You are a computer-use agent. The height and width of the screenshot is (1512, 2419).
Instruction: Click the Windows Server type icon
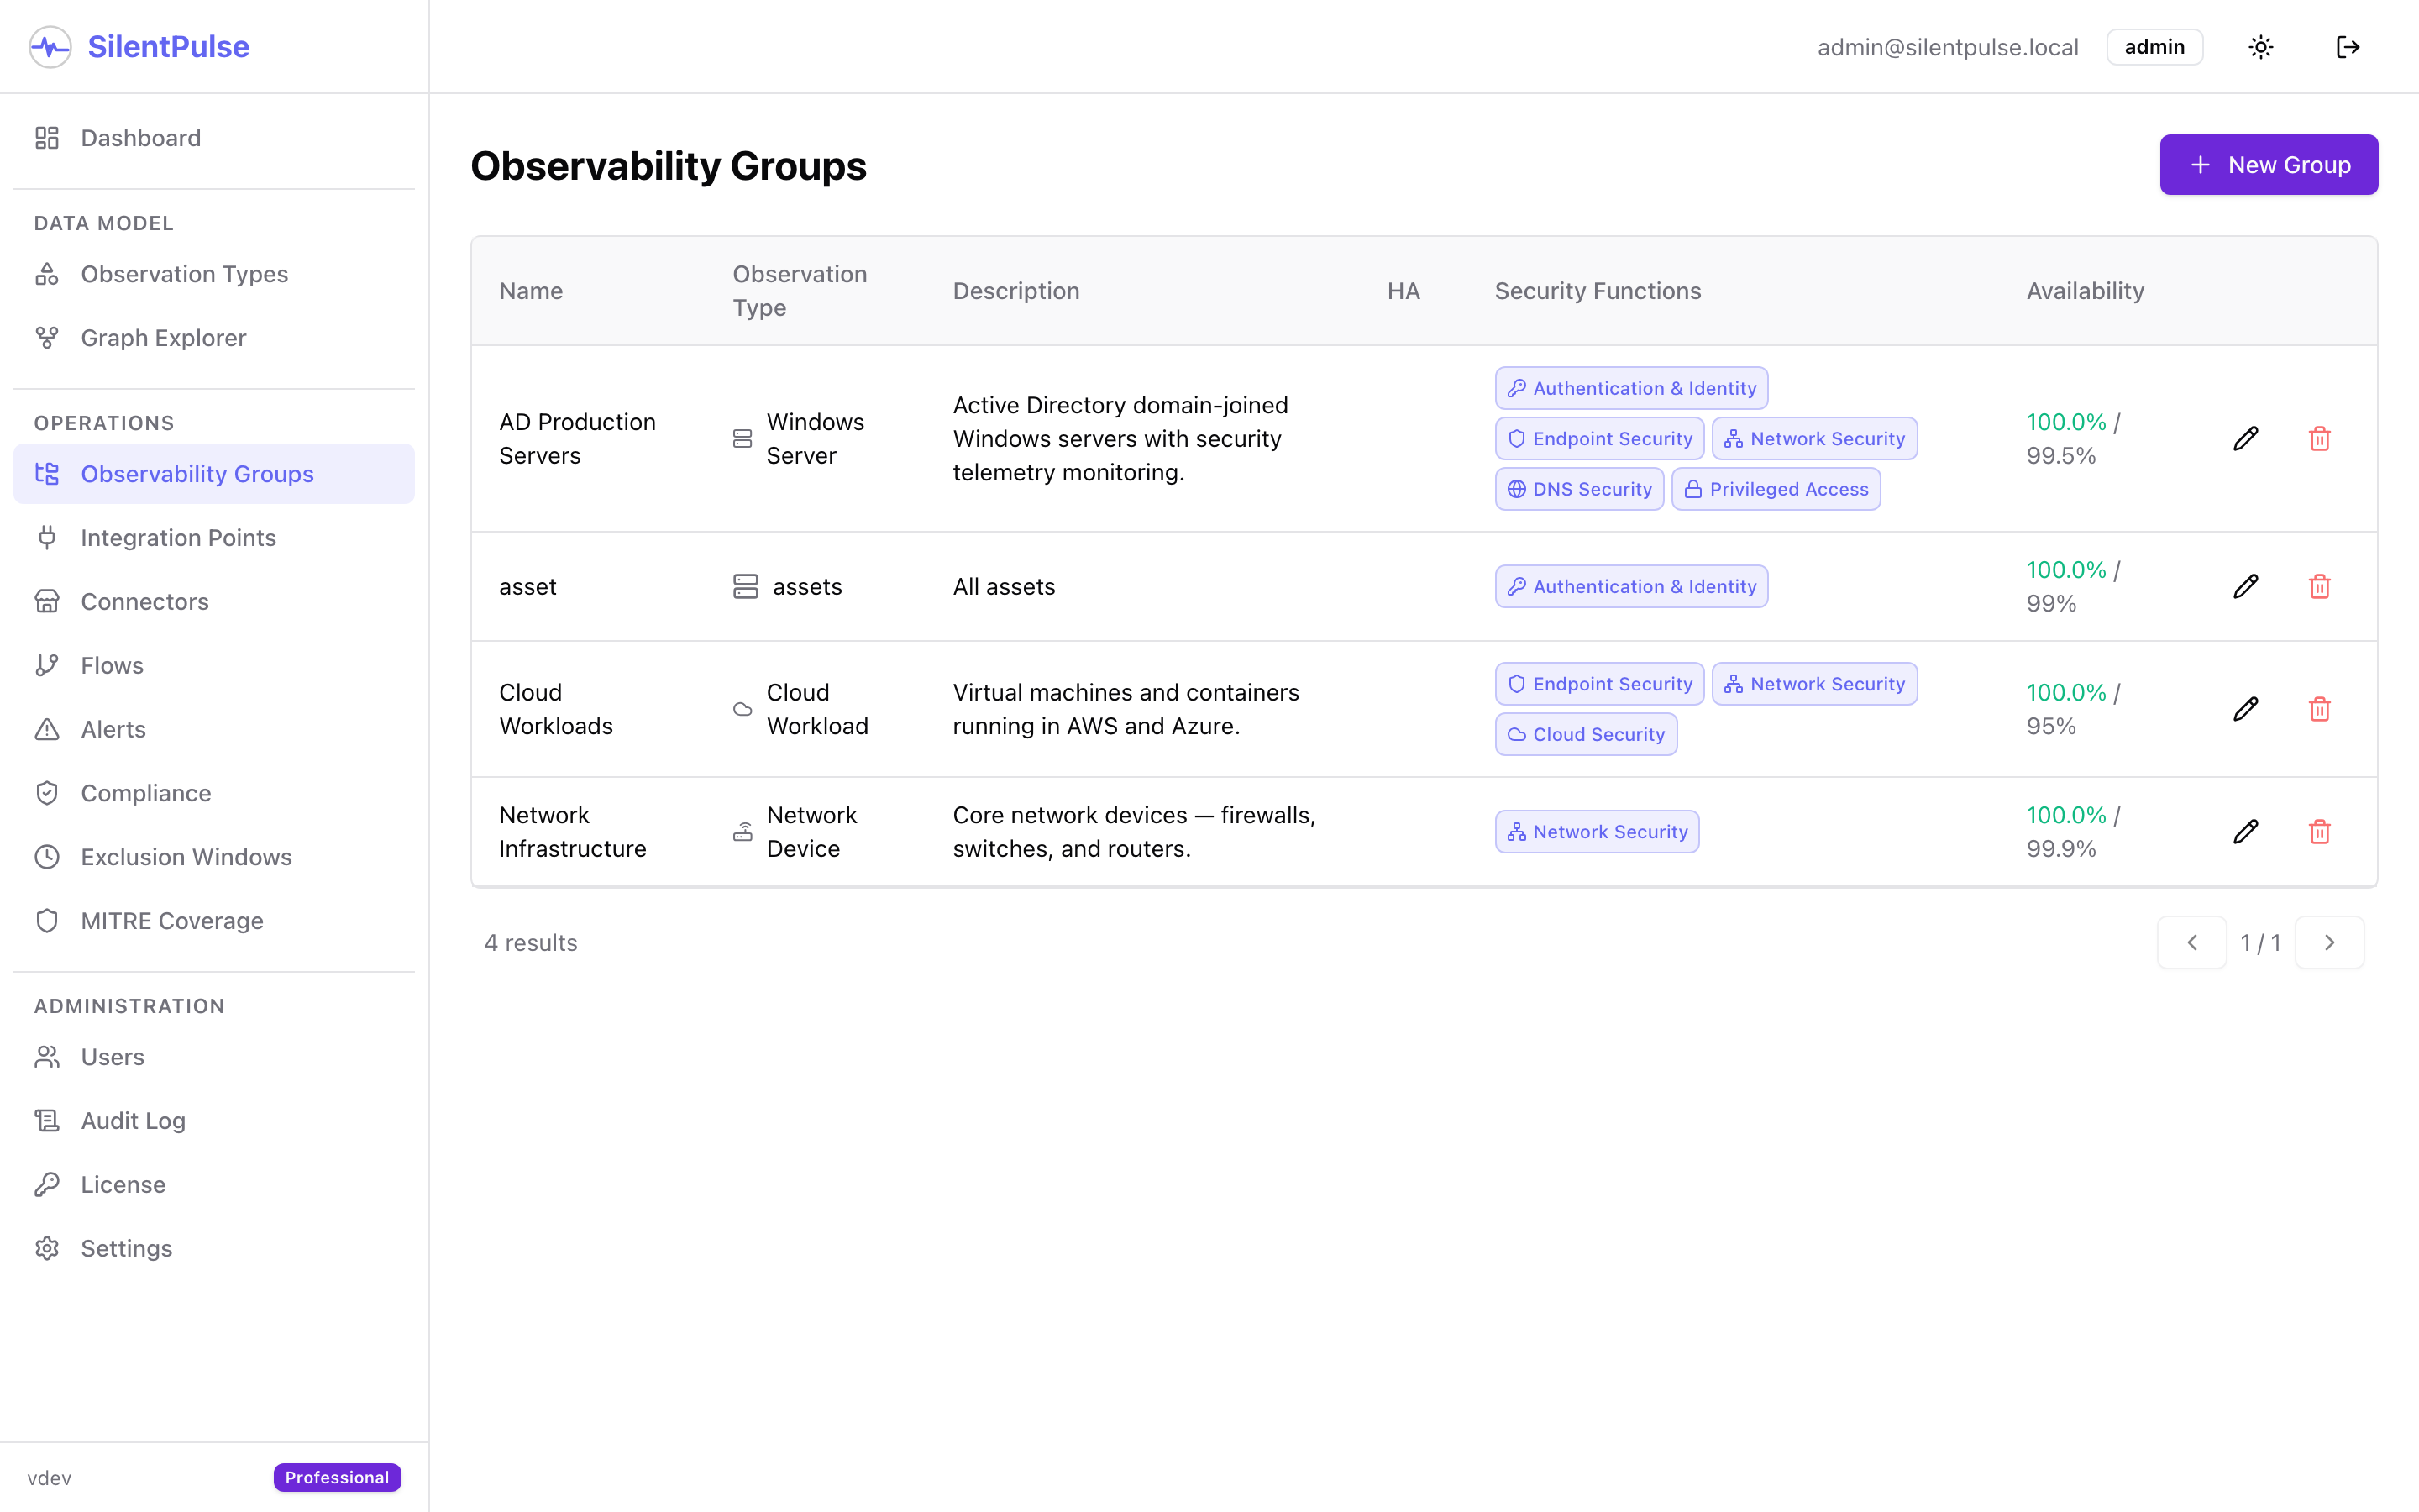click(x=742, y=439)
